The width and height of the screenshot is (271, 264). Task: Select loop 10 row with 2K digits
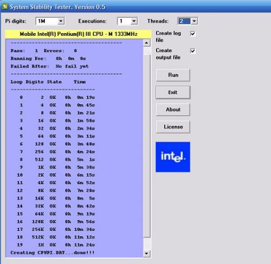pos(56,175)
